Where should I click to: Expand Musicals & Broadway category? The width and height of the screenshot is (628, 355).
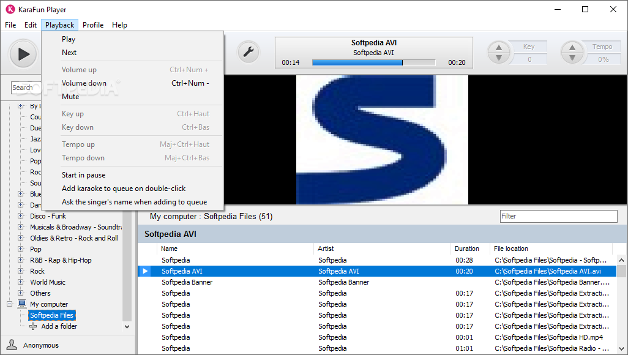pos(20,227)
